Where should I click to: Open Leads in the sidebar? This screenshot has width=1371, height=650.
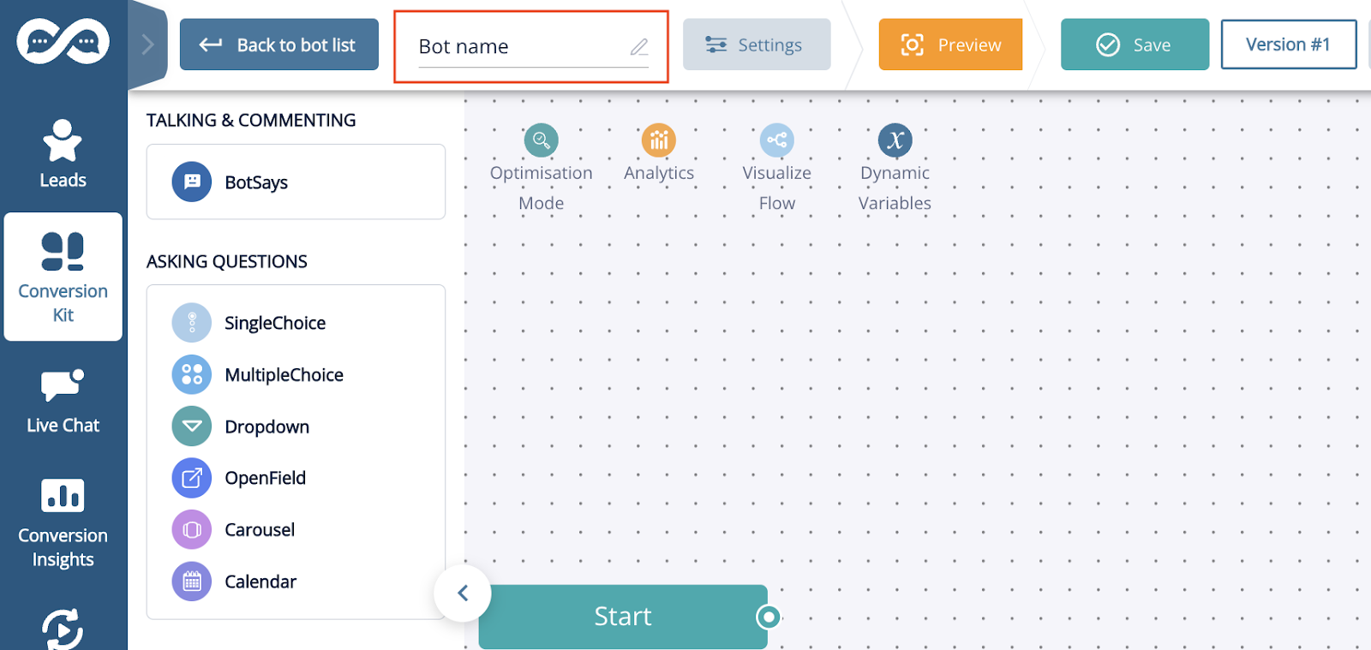[63, 154]
